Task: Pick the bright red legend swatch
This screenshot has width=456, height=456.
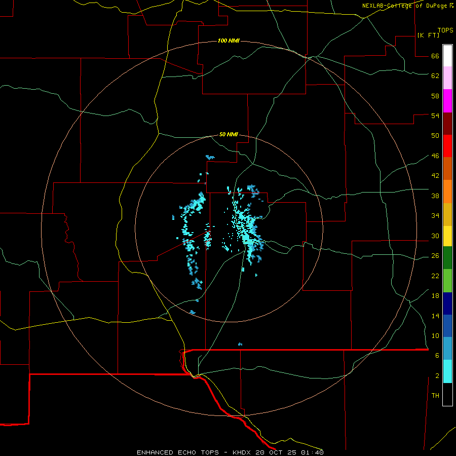Action: pos(447,146)
